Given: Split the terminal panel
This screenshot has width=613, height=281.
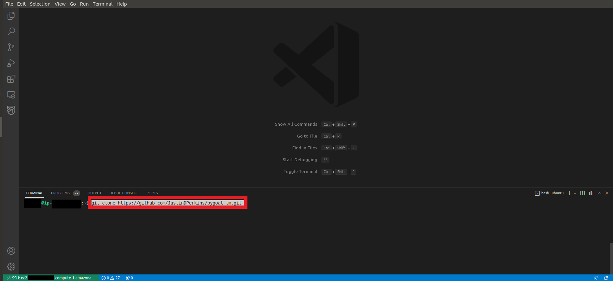Looking at the screenshot, I should (582, 193).
